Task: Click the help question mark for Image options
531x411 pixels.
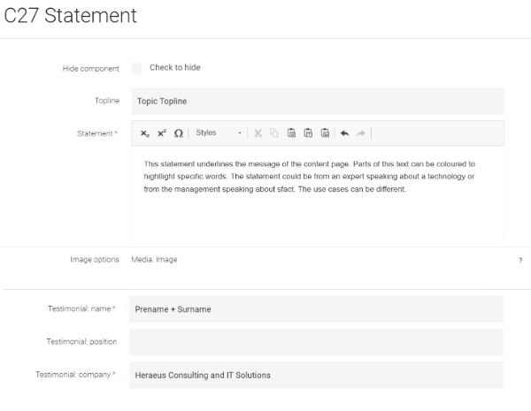Action: point(520,260)
